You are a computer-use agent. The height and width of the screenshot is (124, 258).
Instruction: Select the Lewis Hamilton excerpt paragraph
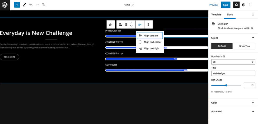(47, 46)
